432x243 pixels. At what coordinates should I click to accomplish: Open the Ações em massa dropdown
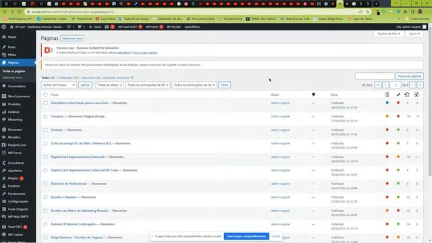pos(59,85)
